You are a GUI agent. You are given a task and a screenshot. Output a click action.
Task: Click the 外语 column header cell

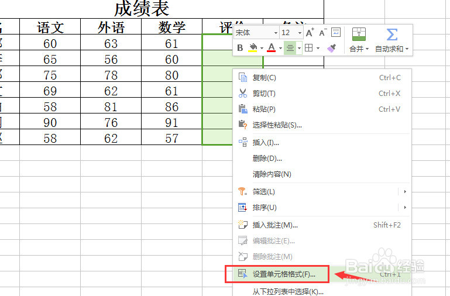111,26
